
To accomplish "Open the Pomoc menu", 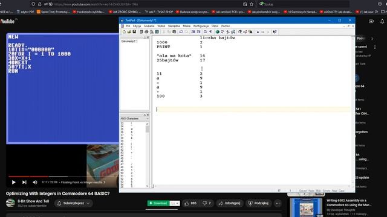I will click(226, 26).
